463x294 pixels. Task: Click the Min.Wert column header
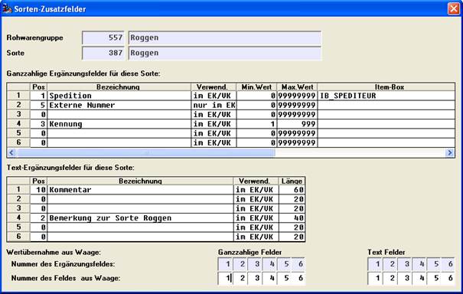tap(256, 87)
